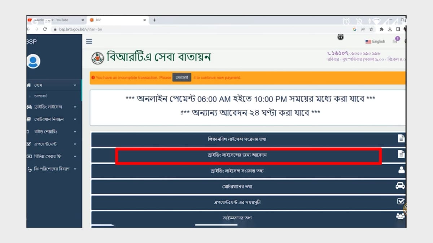Expand the এপয়েন্টমেন্ট sidebar section

[x=75, y=144]
